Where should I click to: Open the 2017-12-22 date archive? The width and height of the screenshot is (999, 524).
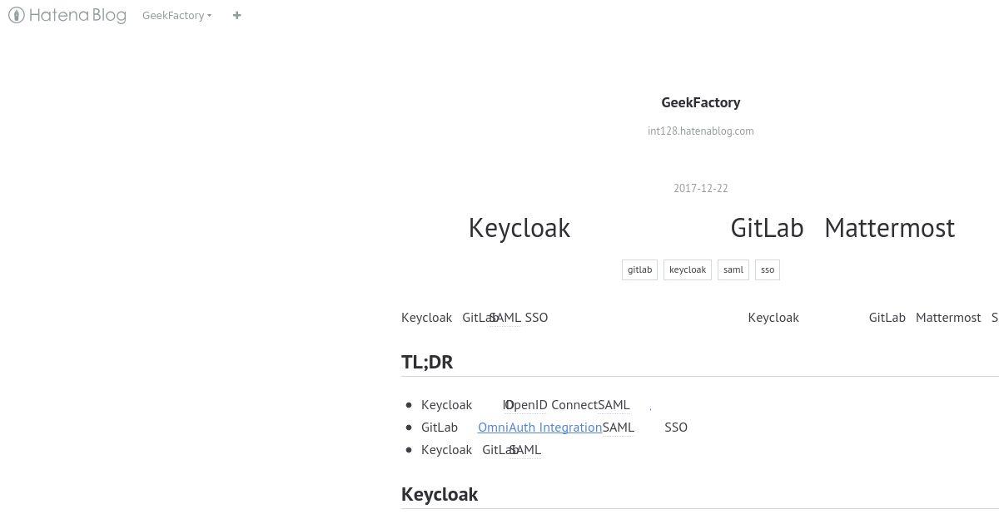tap(701, 188)
